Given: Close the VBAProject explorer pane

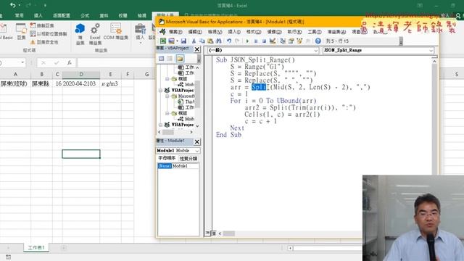Looking at the screenshot, I should (x=197, y=49).
